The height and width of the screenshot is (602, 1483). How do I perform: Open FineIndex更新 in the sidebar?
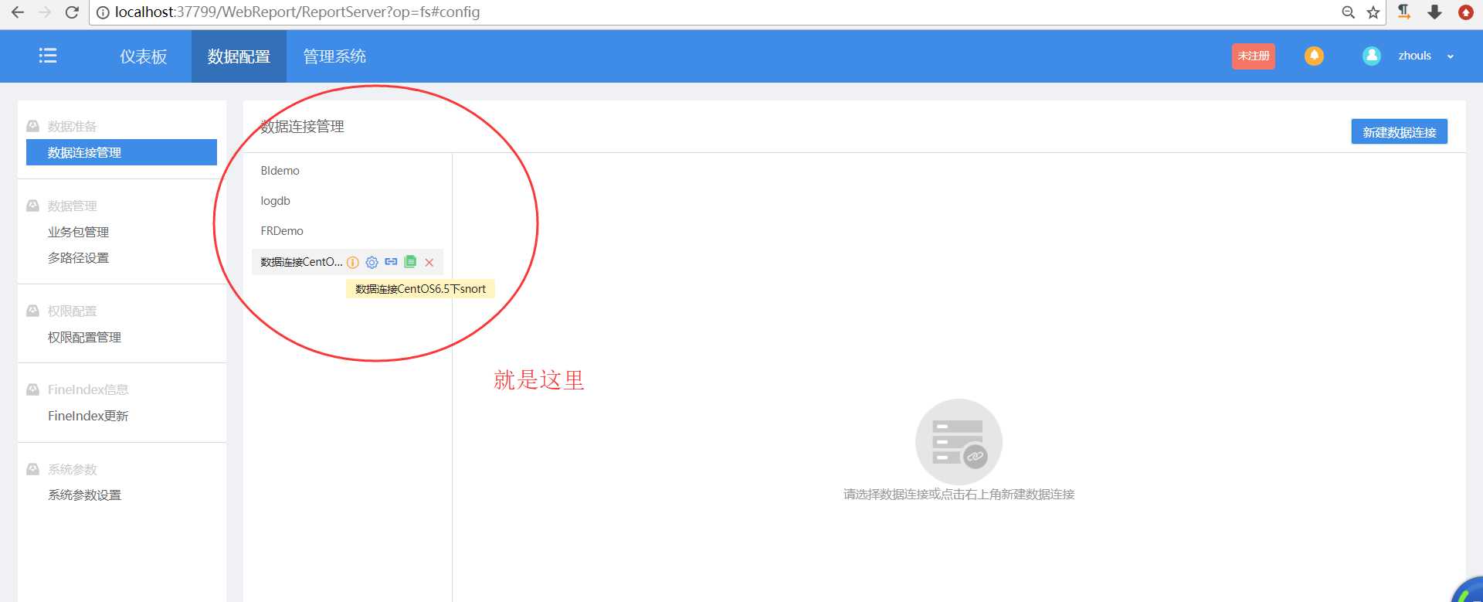coord(88,416)
